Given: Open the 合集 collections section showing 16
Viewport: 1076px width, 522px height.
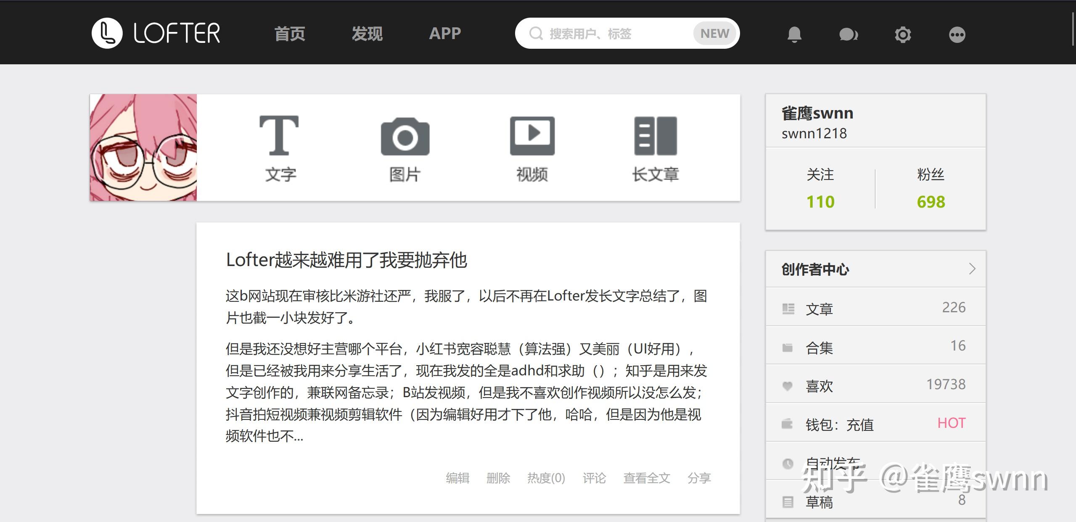Looking at the screenshot, I should pyautogui.click(x=875, y=346).
